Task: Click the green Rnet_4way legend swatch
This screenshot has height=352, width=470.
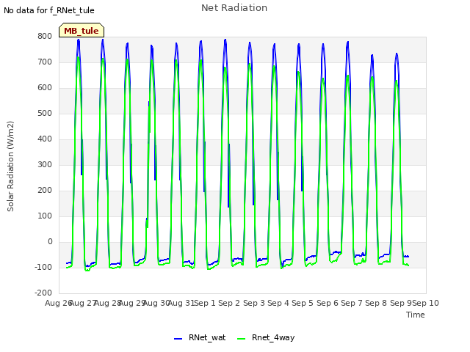Action: (x=242, y=339)
